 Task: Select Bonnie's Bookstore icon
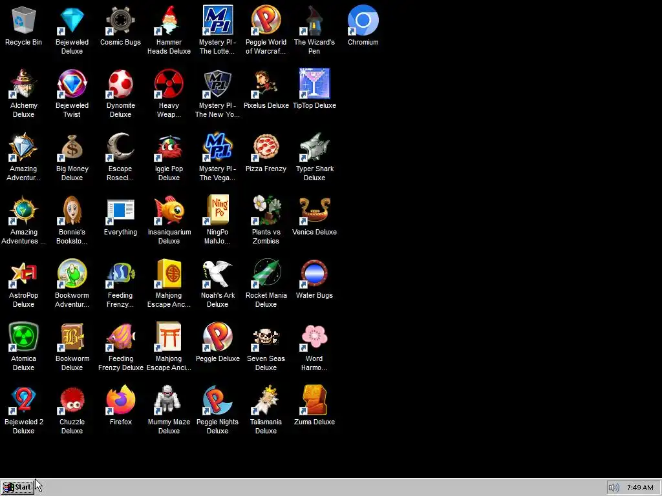coord(72,210)
